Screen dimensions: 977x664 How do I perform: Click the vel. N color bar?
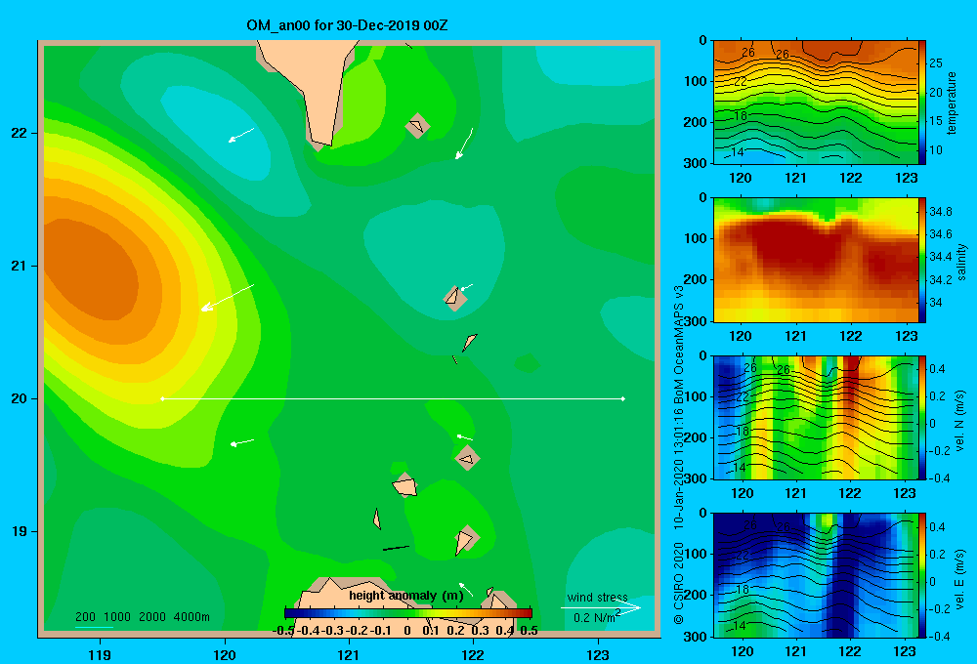(x=922, y=417)
